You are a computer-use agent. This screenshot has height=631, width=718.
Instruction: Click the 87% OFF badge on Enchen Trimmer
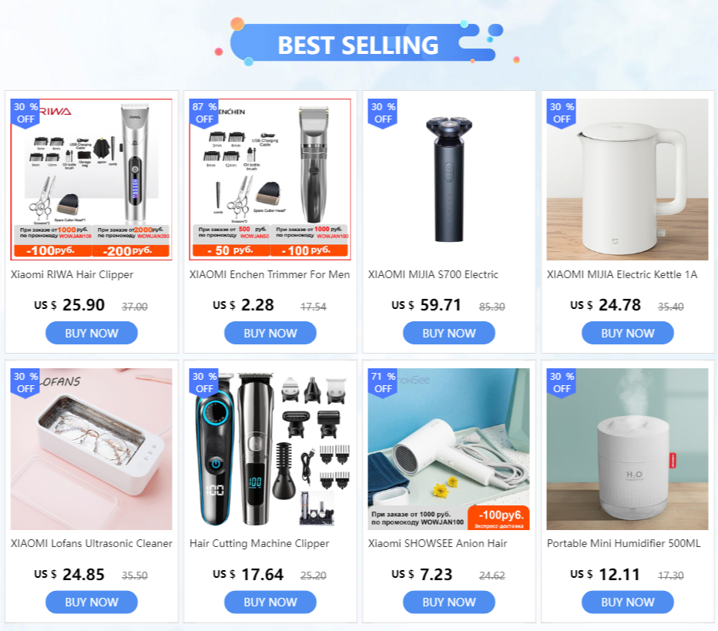[204, 113]
